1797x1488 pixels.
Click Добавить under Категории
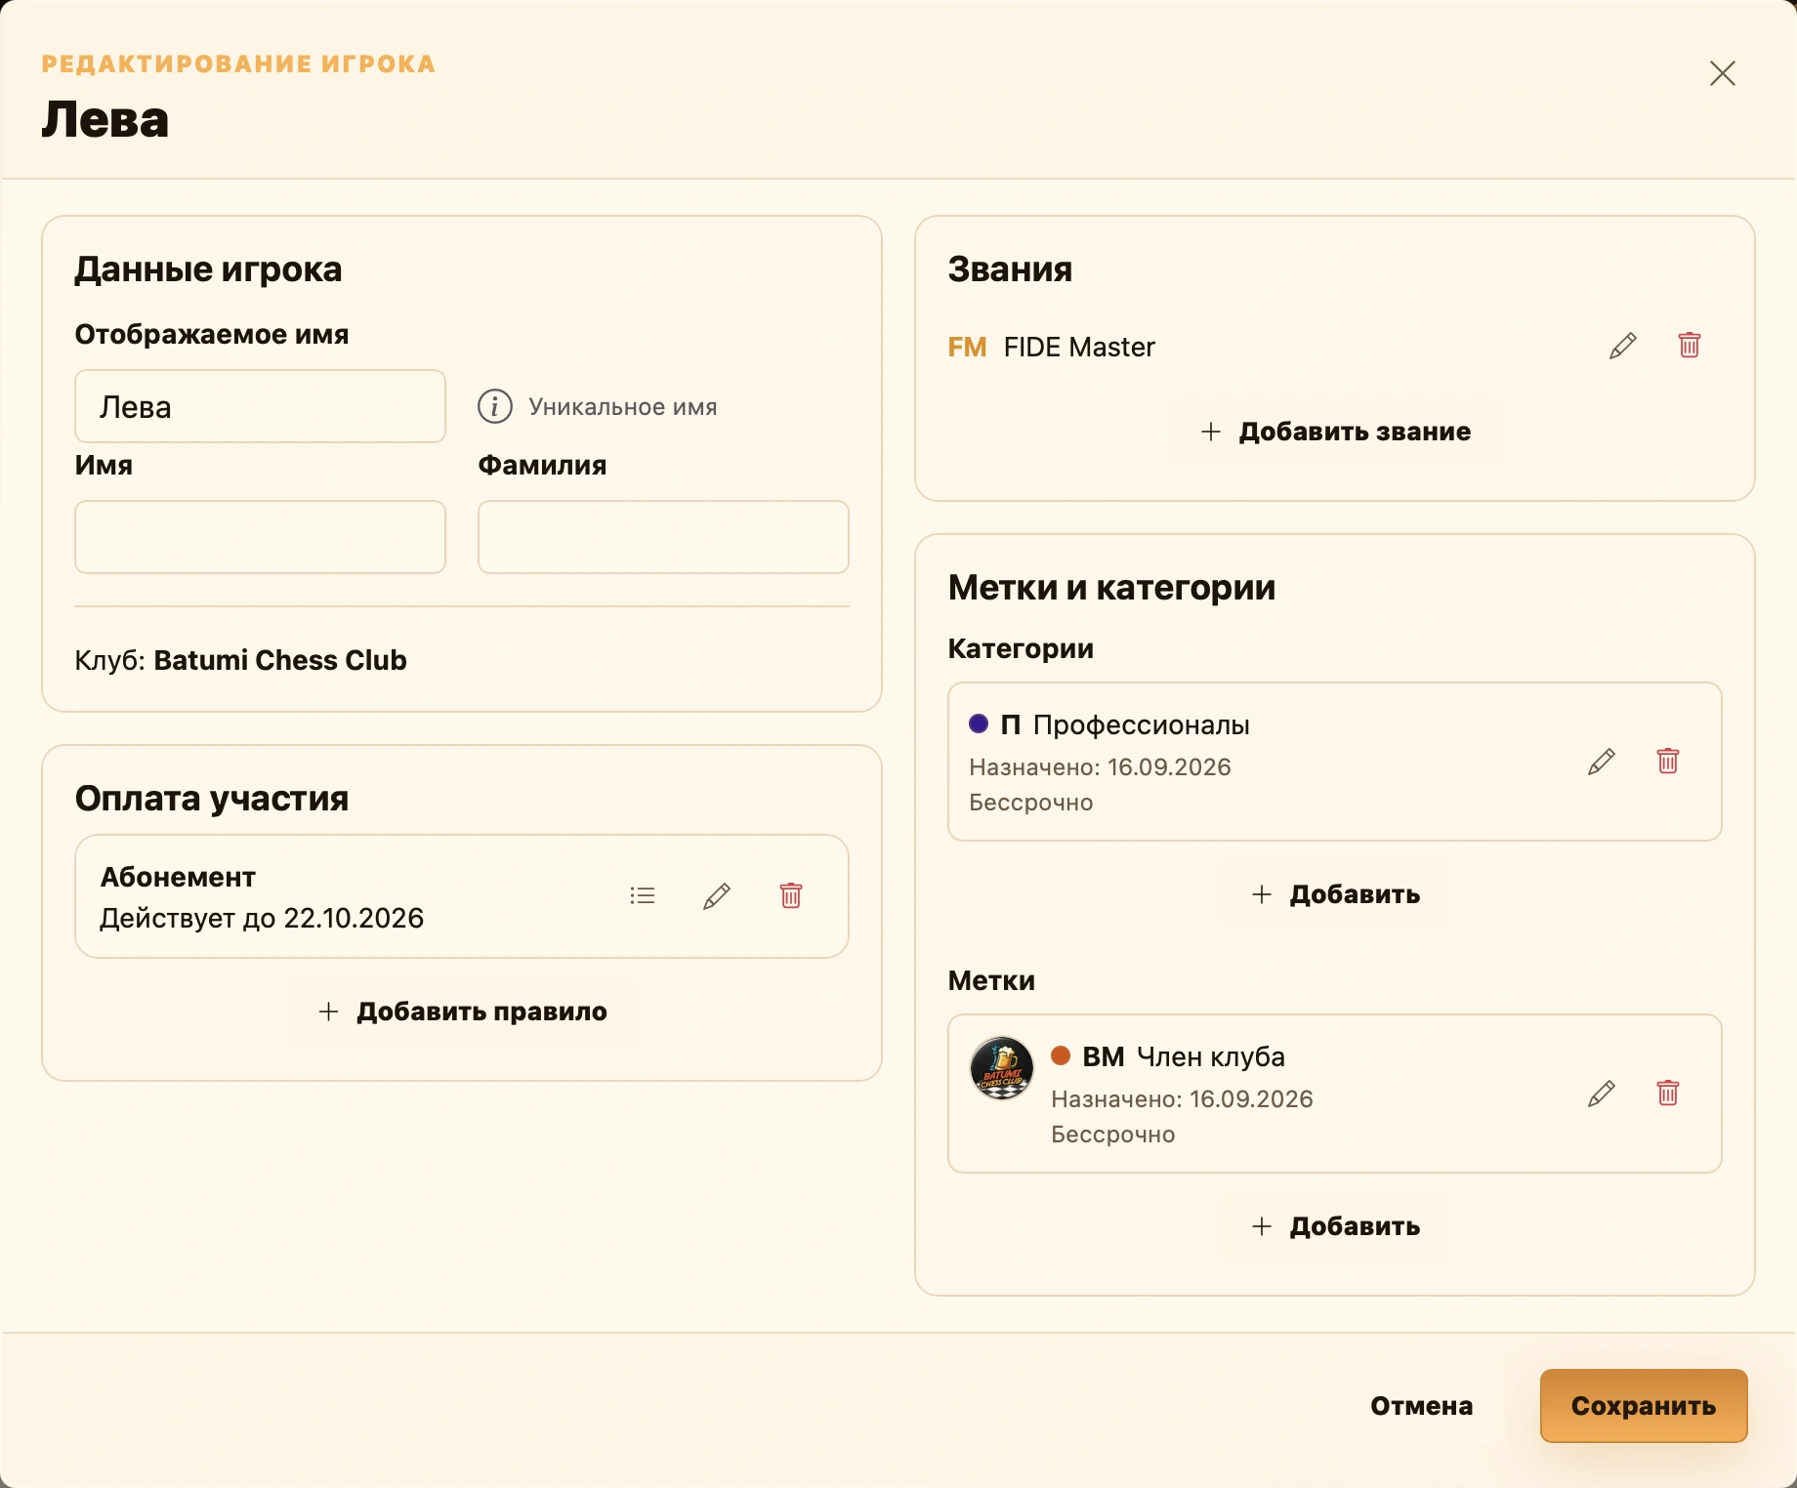coord(1335,894)
